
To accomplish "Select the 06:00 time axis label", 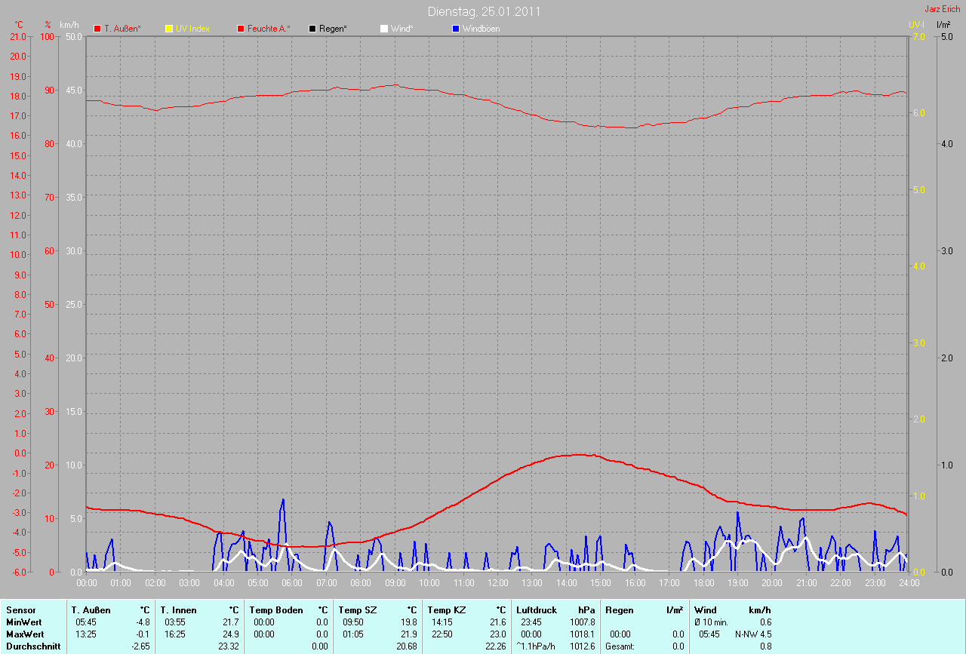I will click(x=292, y=583).
